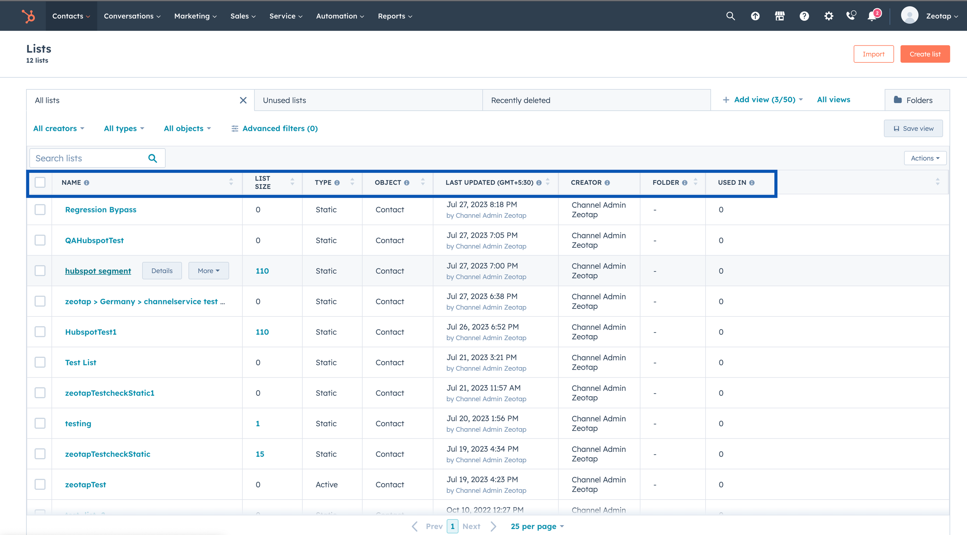Click the upgrade arrow icon
This screenshot has width=967, height=535.
(x=755, y=16)
